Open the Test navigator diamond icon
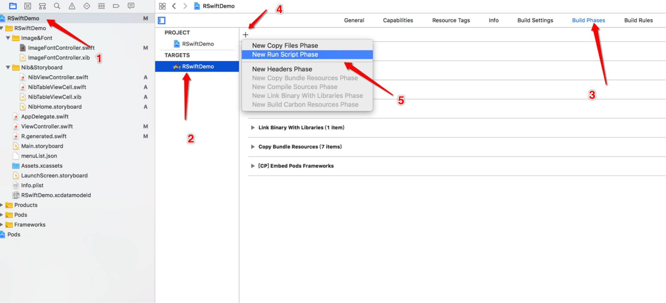This screenshot has width=666, height=303. [87, 6]
